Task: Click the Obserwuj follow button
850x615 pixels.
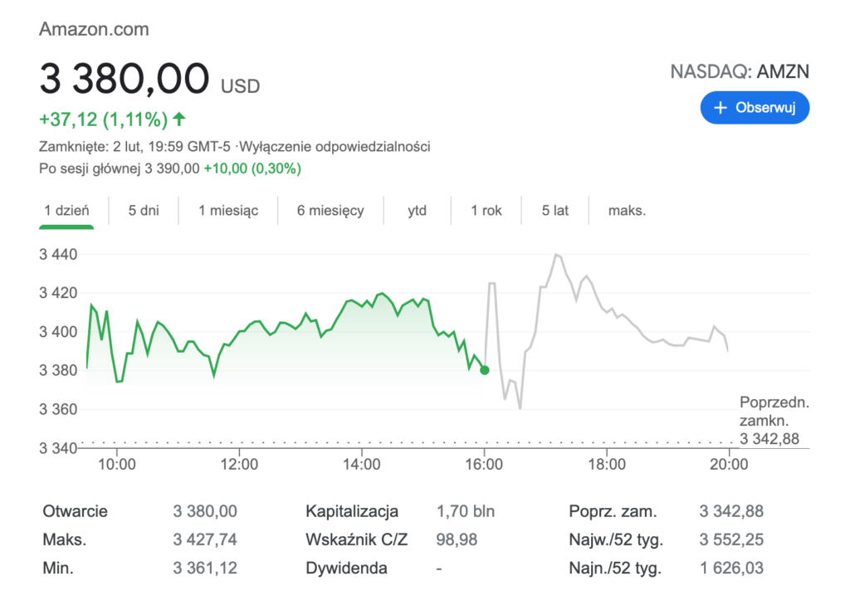Action: pos(755,108)
